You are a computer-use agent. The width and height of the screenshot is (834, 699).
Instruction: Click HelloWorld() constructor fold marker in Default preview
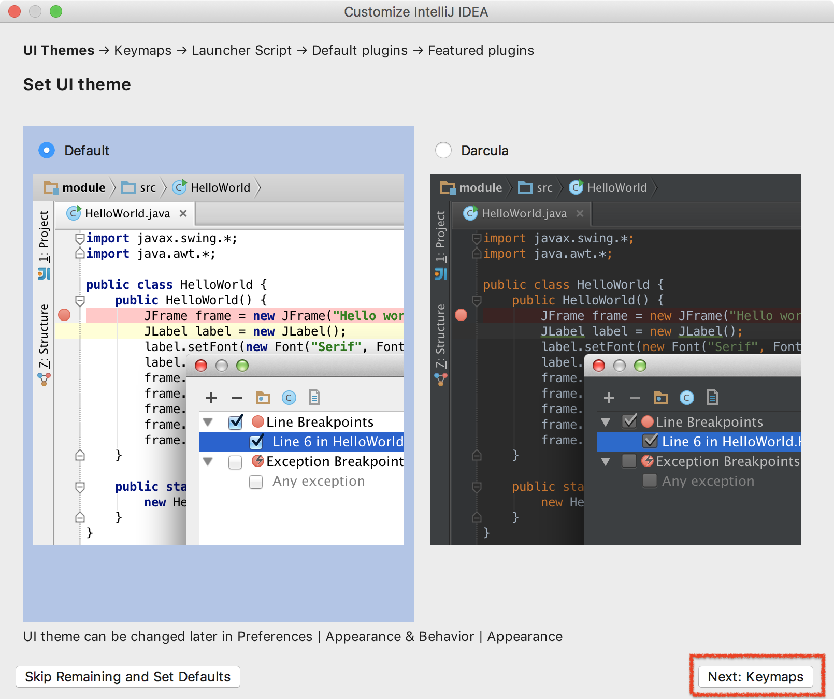tap(80, 300)
